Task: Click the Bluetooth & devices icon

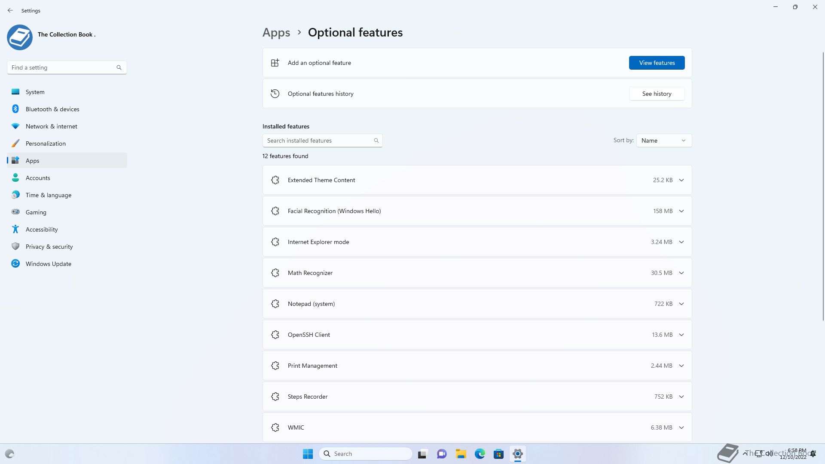Action: (15, 109)
